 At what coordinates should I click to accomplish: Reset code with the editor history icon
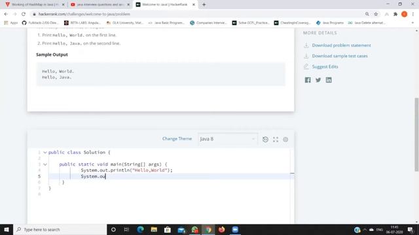pyautogui.click(x=265, y=139)
